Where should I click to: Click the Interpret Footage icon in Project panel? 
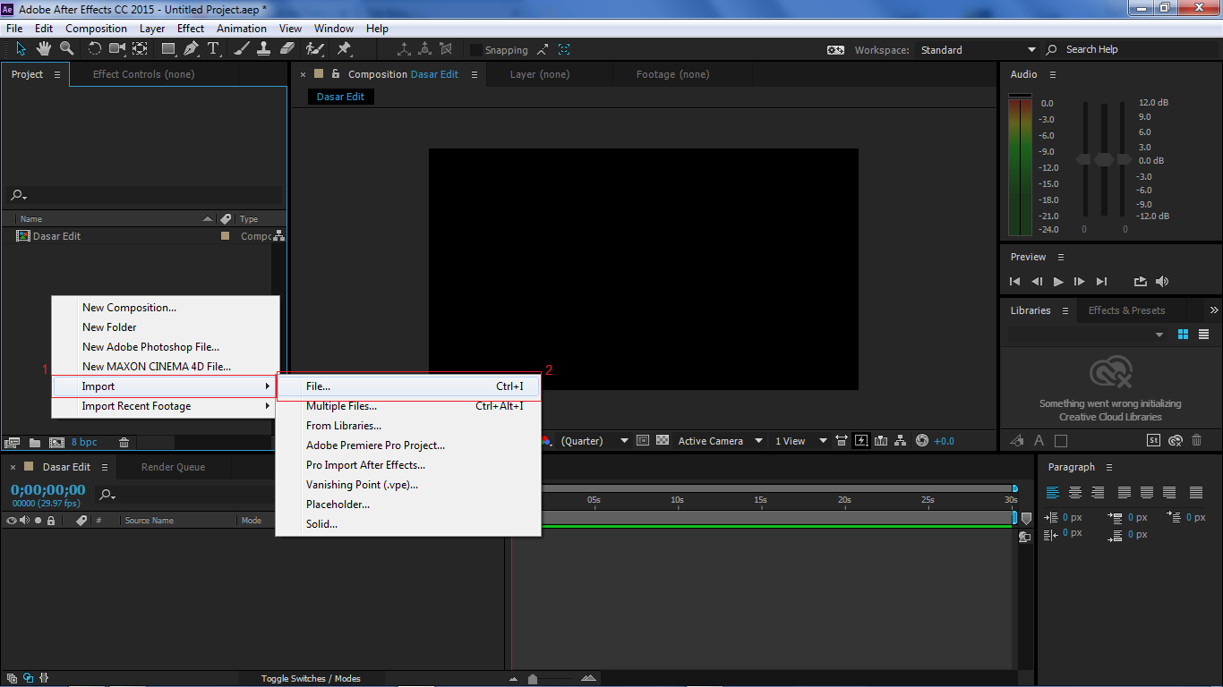[x=13, y=442]
